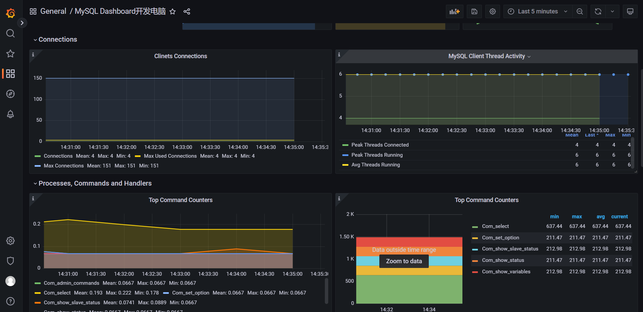Click the dashboard grid icon beside General
643x312 pixels.
pyautogui.click(x=33, y=11)
